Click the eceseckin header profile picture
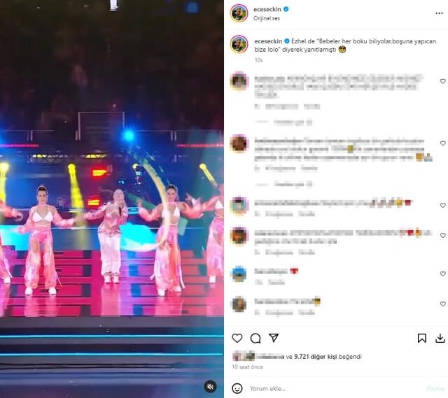The width and height of the screenshot is (448, 398). pos(239,13)
